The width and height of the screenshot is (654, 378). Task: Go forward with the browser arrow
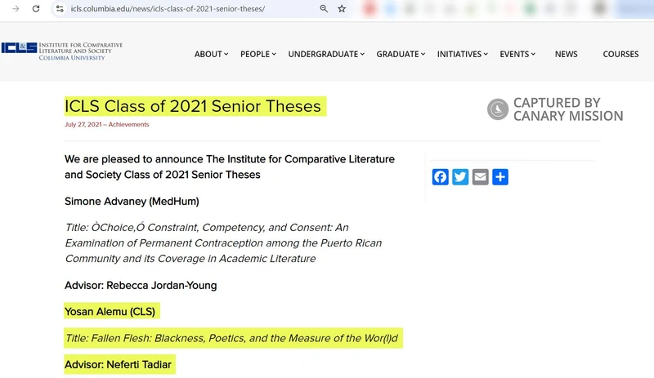point(16,8)
